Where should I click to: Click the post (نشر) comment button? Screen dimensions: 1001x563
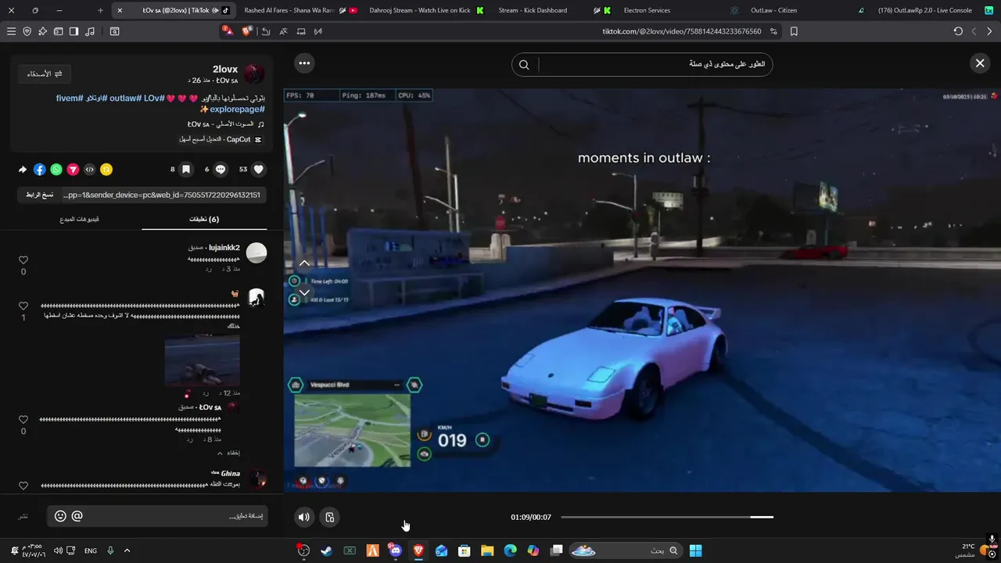pyautogui.click(x=23, y=516)
